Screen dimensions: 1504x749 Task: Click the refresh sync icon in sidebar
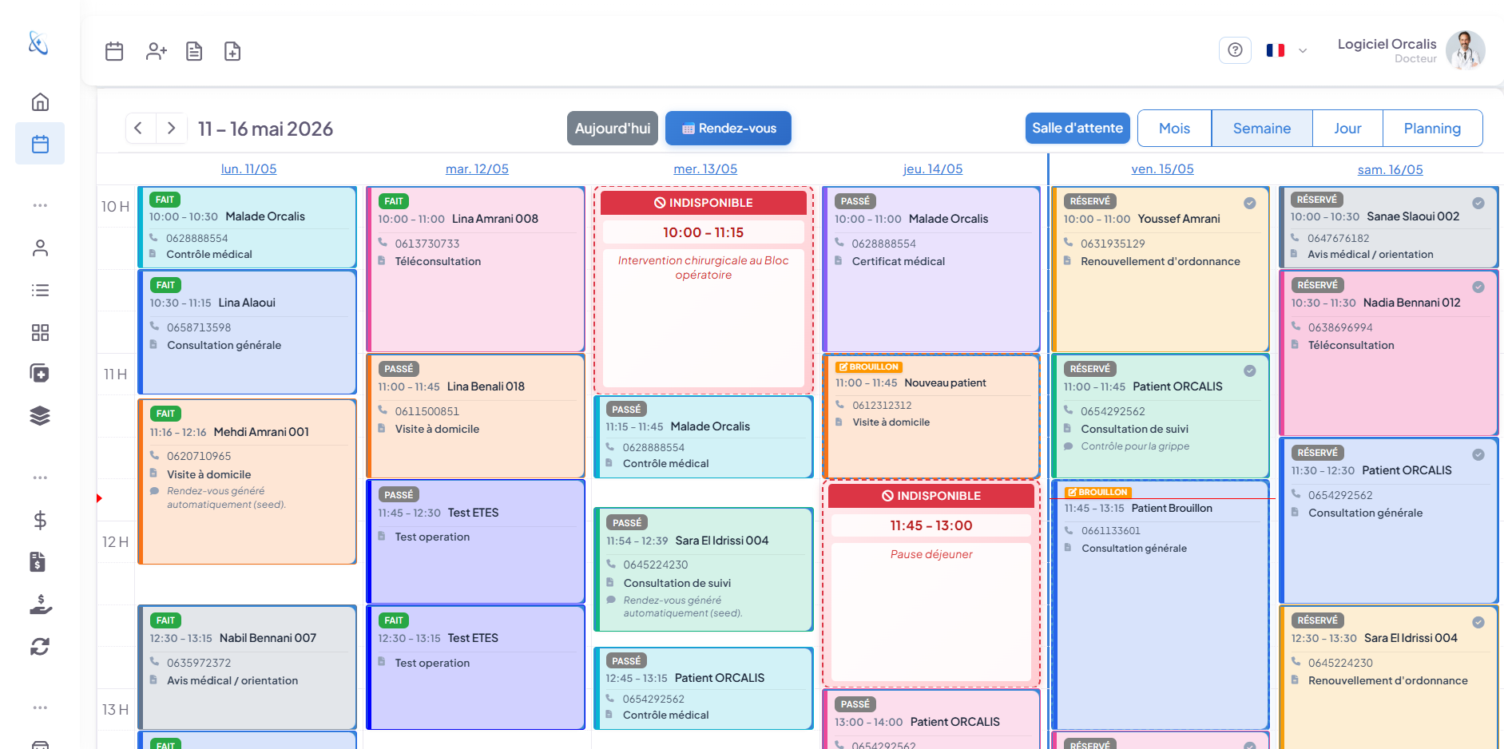pos(40,646)
